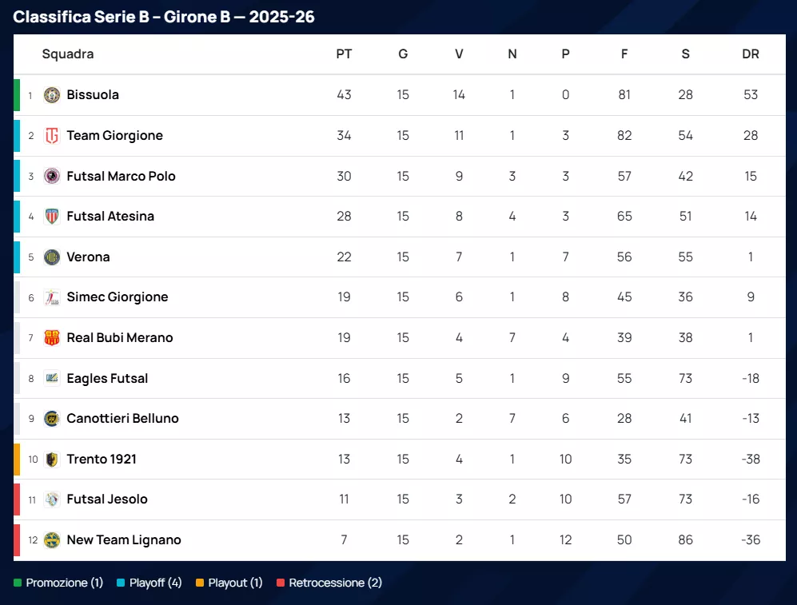This screenshot has width=797, height=605.
Task: Click the green Promozione legend swatch
Action: coord(18,583)
